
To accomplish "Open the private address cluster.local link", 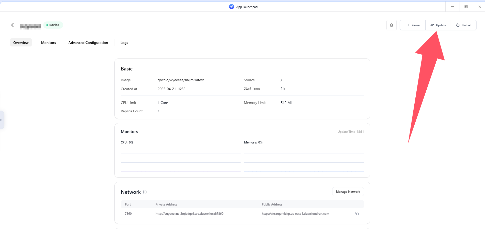I will pos(189,214).
